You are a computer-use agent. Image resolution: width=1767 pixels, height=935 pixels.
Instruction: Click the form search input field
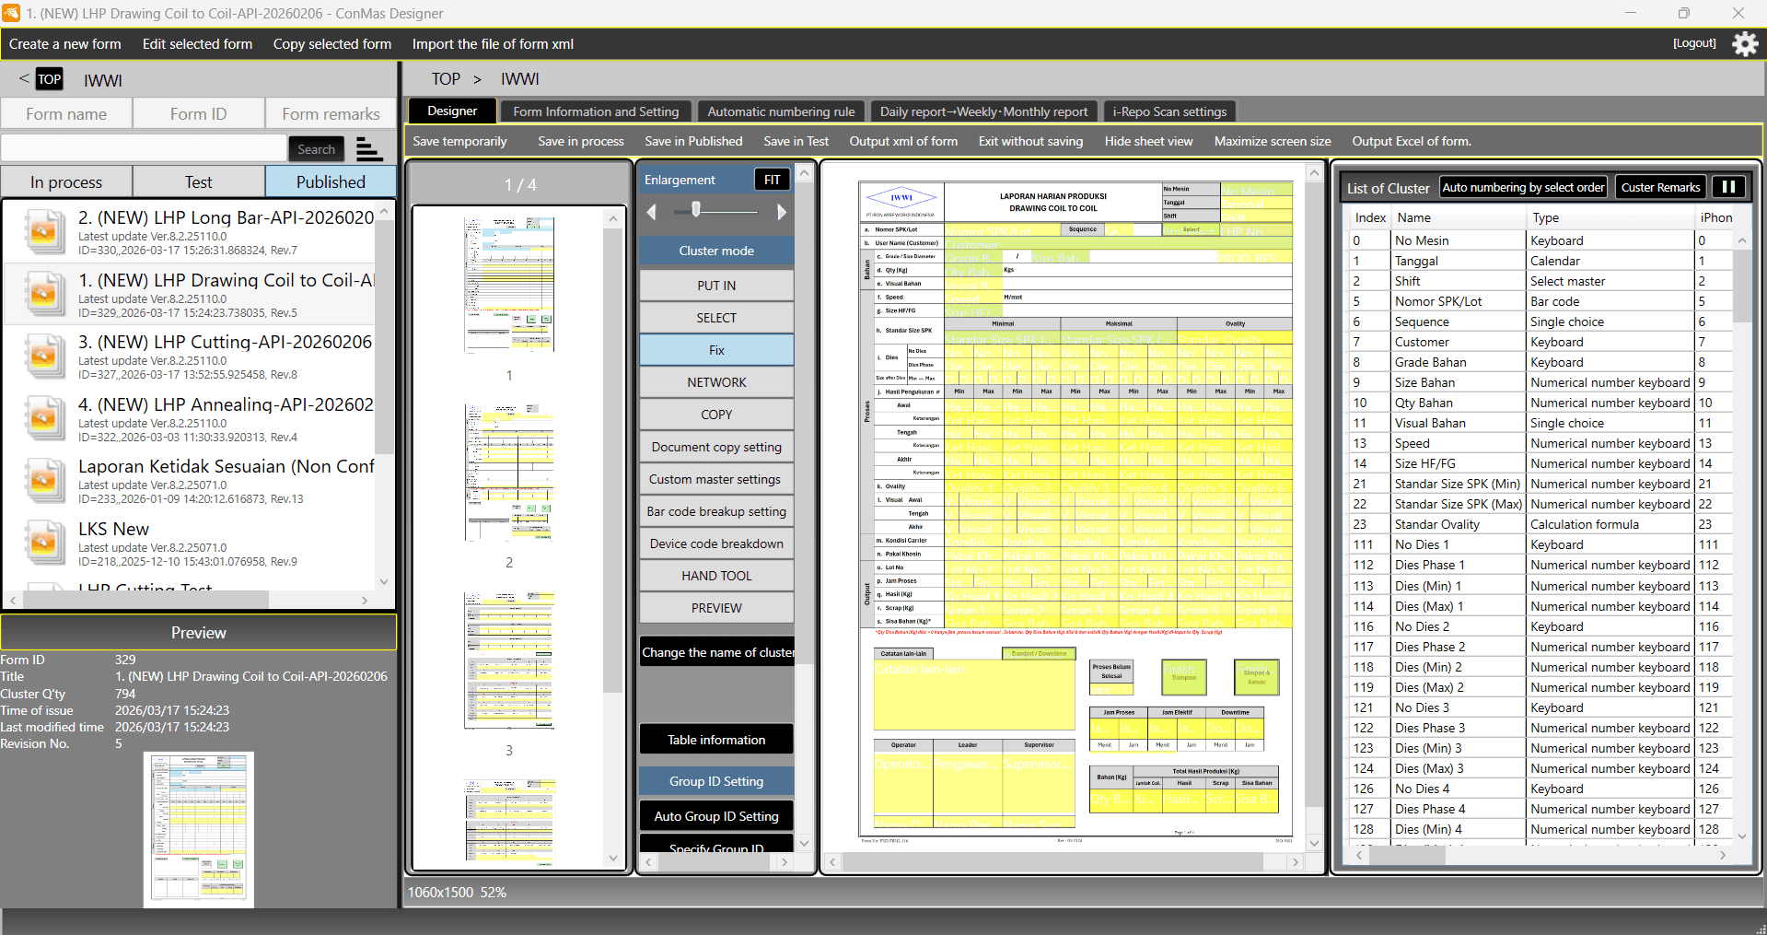click(x=144, y=148)
